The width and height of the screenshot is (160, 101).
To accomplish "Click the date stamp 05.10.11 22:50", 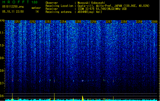I will 13,12.
